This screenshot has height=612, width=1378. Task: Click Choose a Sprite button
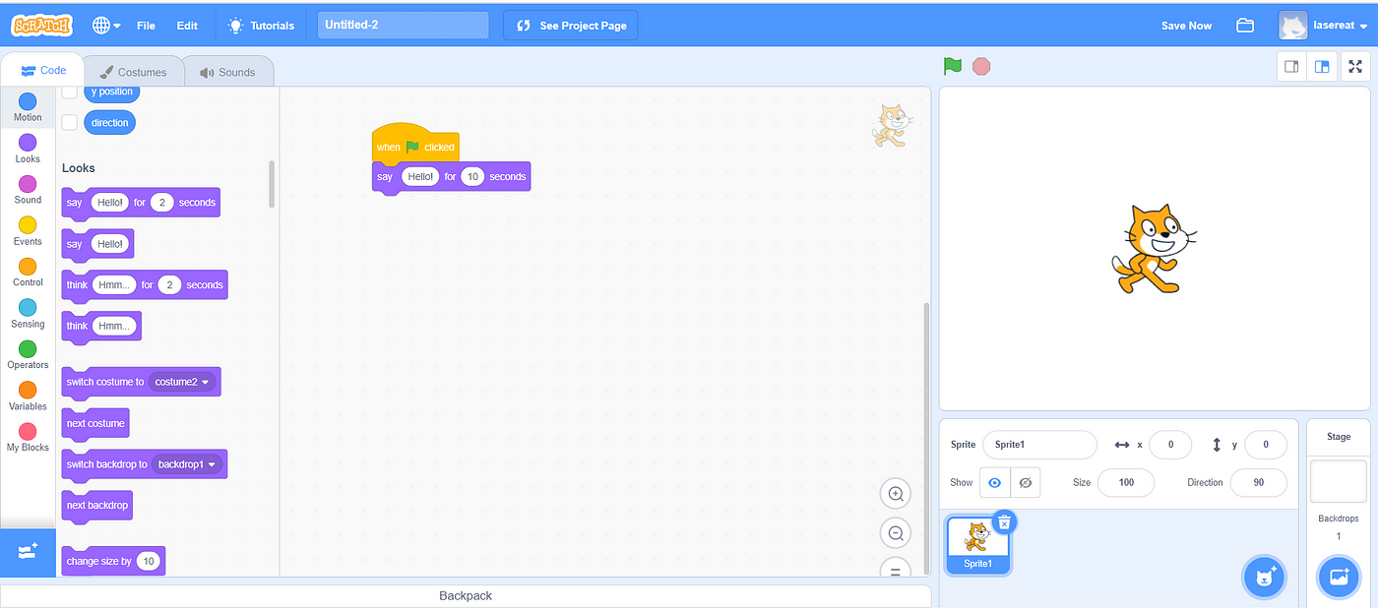tap(1265, 578)
